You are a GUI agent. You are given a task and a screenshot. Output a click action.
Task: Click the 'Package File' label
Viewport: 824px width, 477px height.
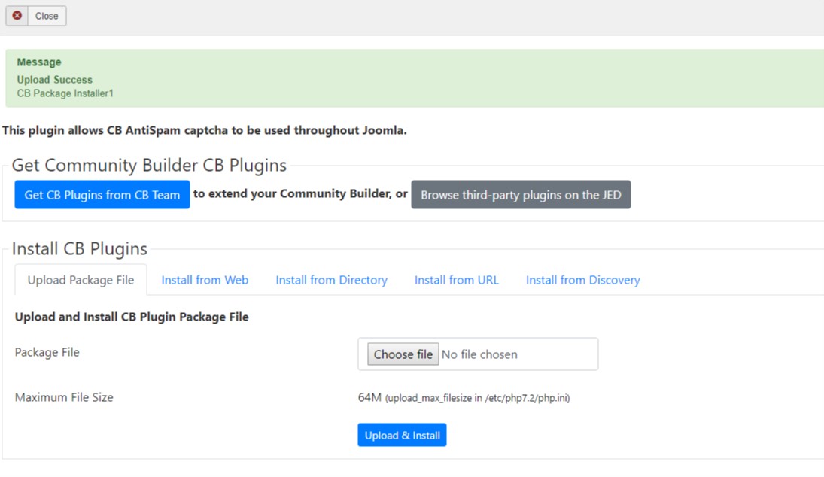tap(47, 353)
